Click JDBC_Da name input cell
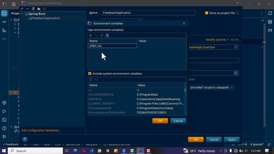Screen dimensions: 274x154 click(112, 46)
